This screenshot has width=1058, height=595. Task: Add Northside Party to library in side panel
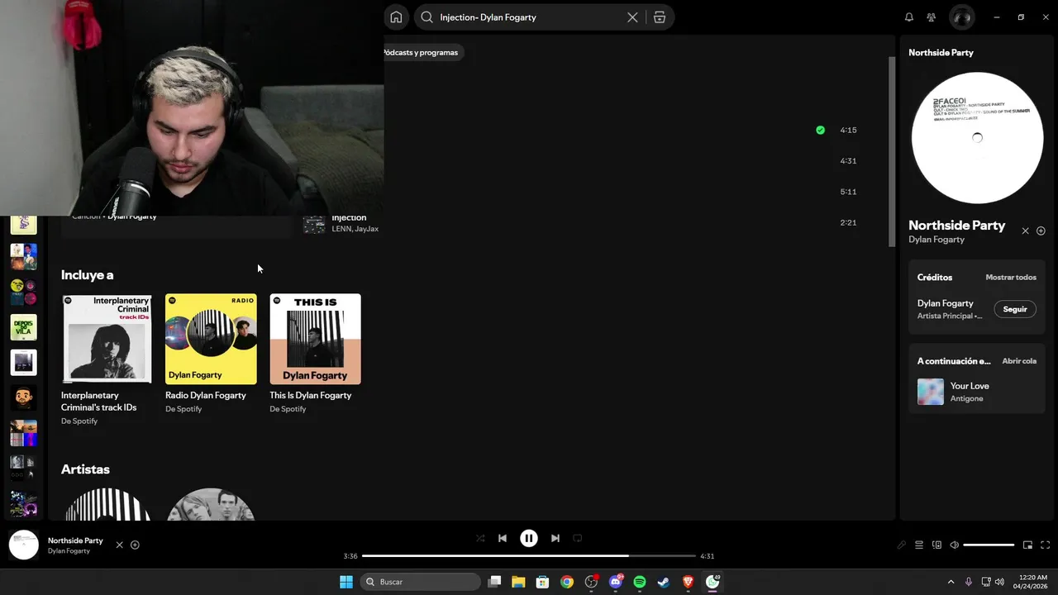click(x=1041, y=231)
